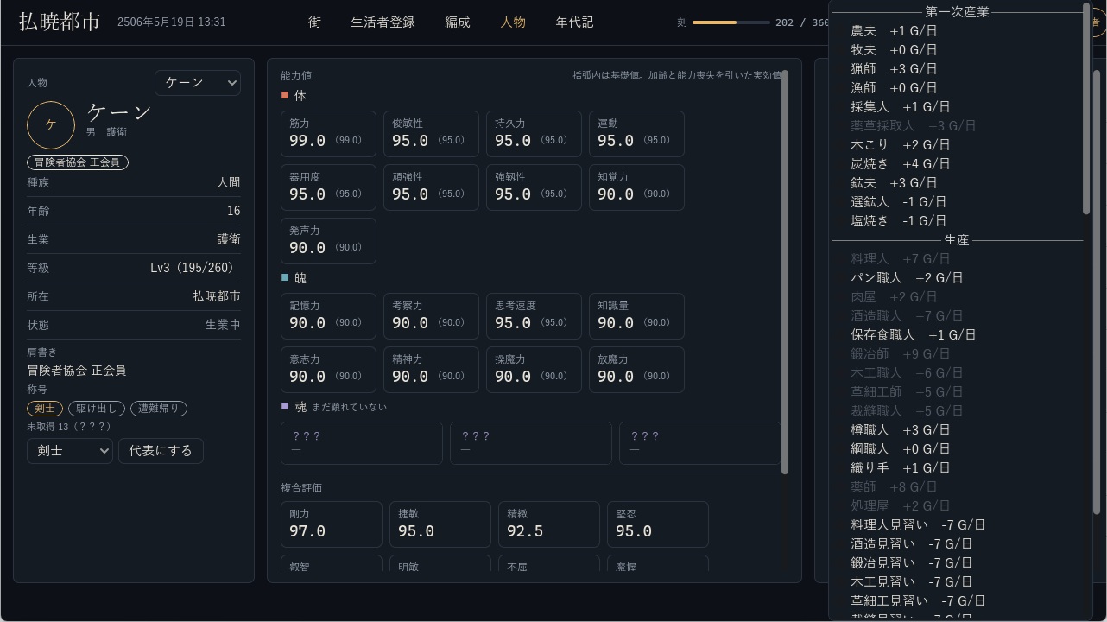Select the 剣士 title badge
This screenshot has height=622, width=1107.
[44, 409]
